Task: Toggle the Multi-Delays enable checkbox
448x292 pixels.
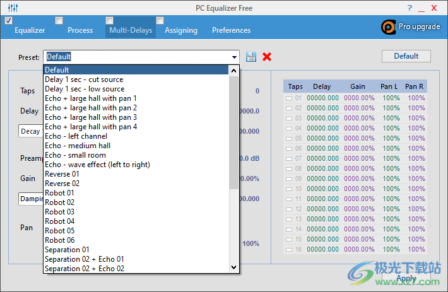Action: click(x=109, y=21)
